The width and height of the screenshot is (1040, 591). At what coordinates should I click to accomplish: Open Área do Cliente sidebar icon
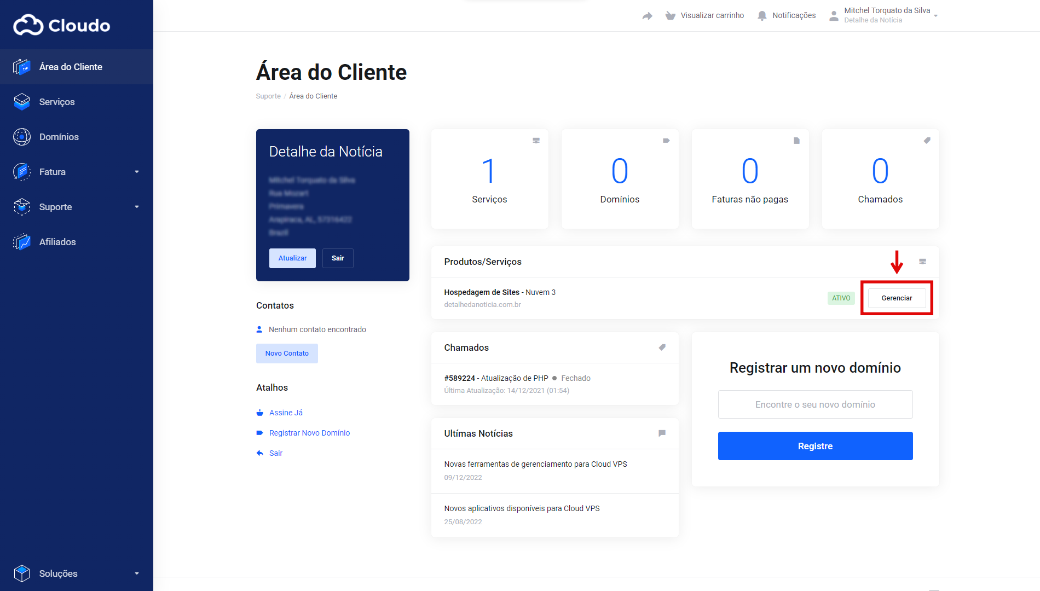click(x=22, y=67)
